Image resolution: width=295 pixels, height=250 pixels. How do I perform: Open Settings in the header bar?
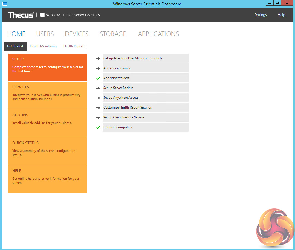click(260, 15)
